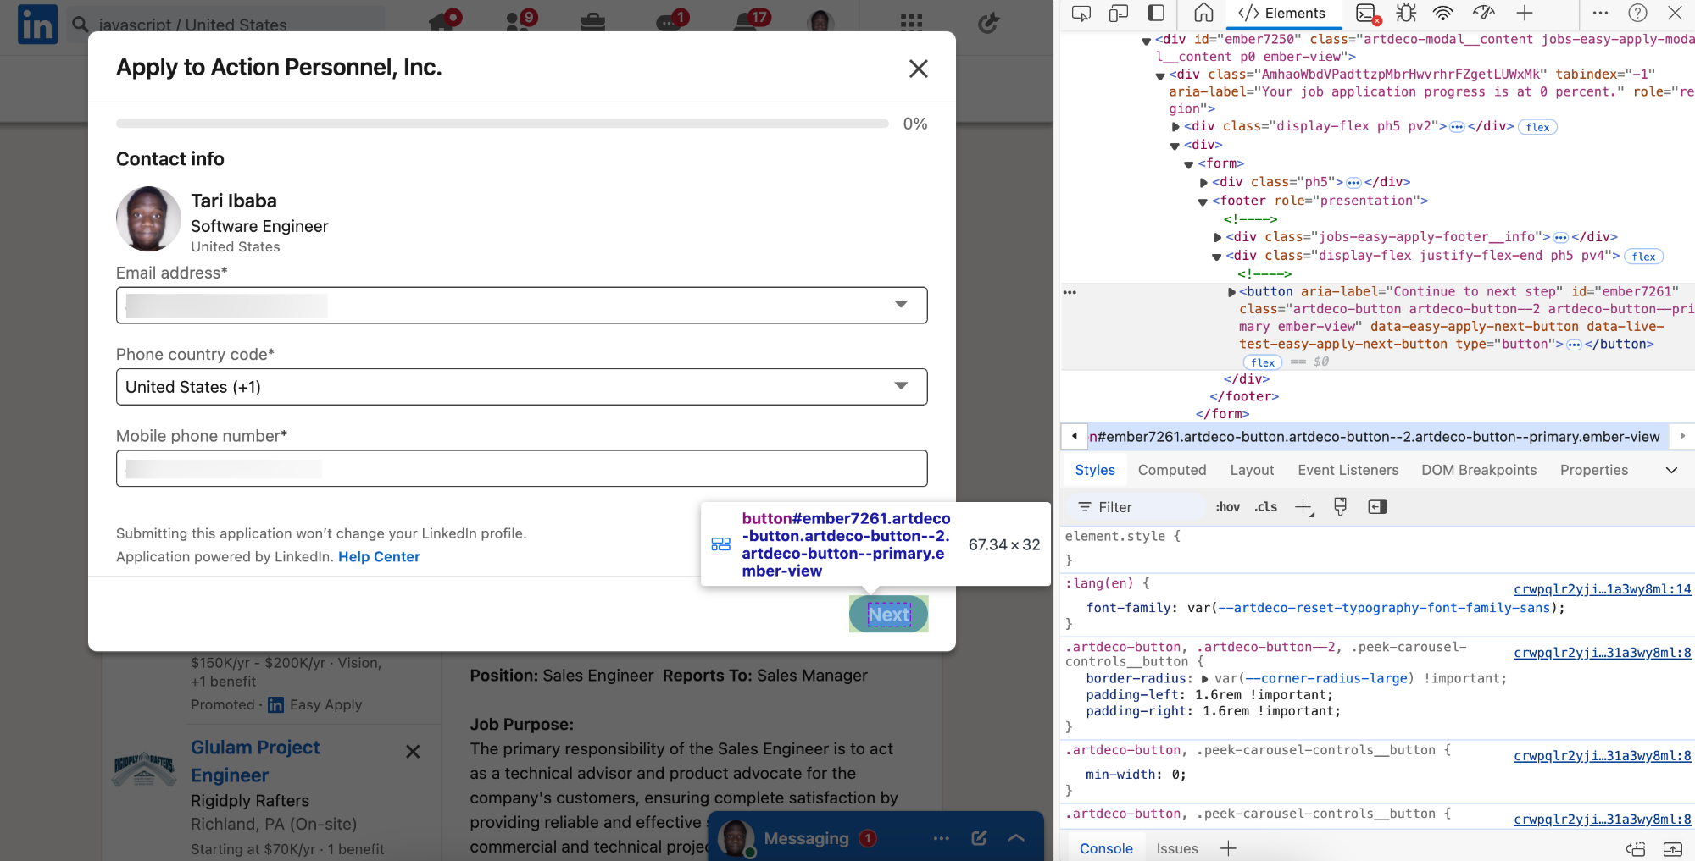Image resolution: width=1695 pixels, height=861 pixels.
Task: Click the LinkedIn search box
Action: [x=227, y=24]
